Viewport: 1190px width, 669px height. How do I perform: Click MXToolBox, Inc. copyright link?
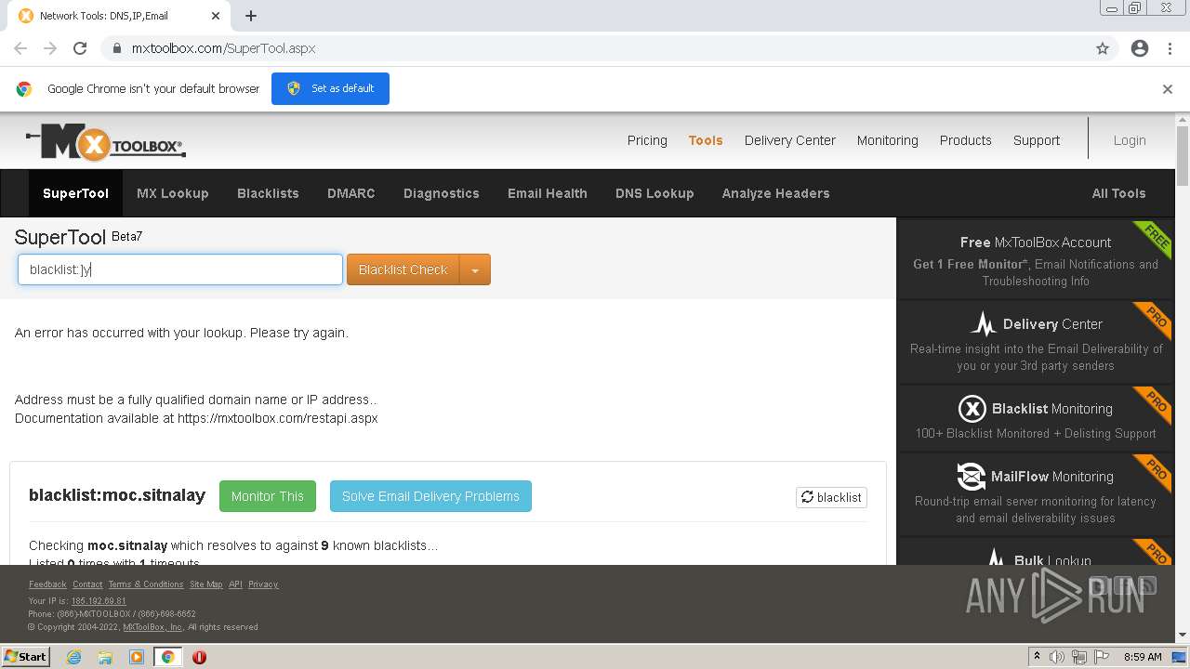(x=153, y=627)
